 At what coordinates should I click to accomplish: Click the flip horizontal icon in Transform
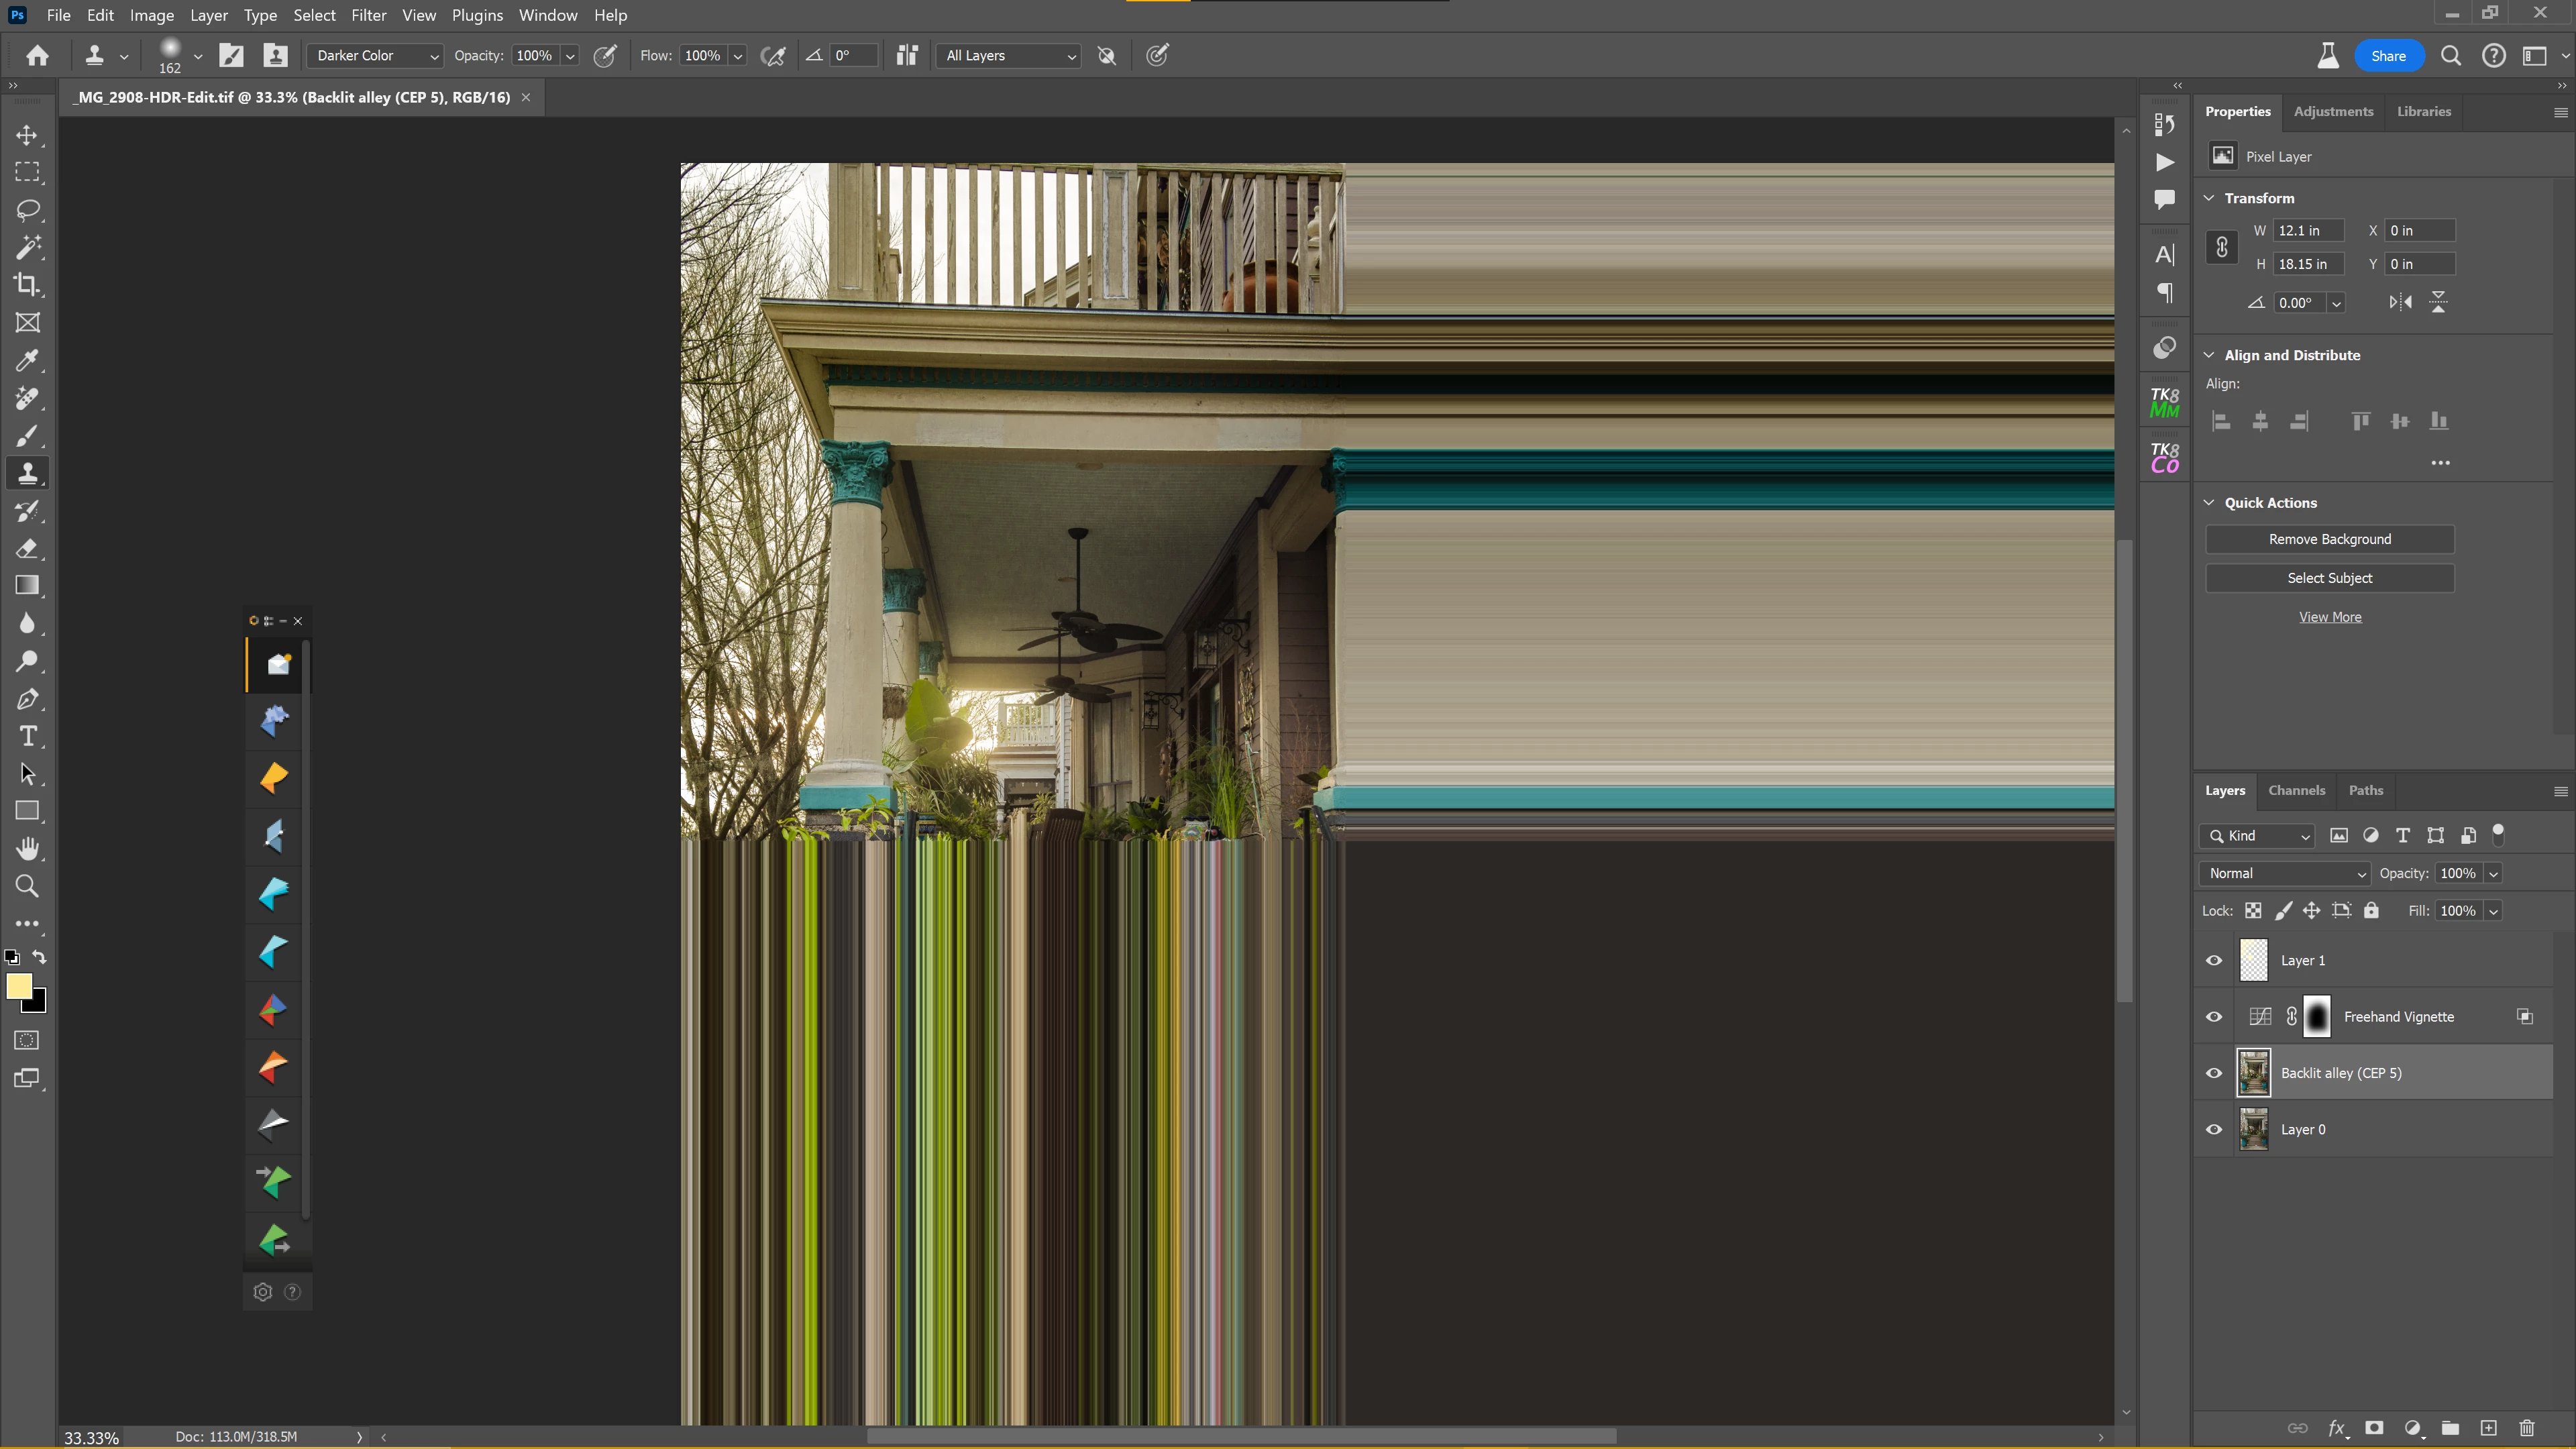pyautogui.click(x=2400, y=302)
